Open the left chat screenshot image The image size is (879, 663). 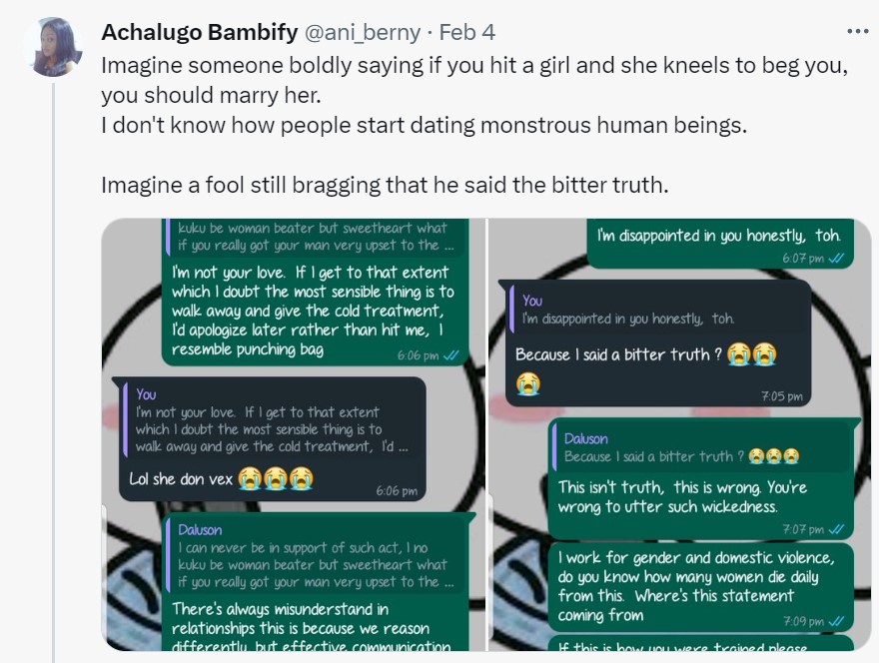point(292,434)
